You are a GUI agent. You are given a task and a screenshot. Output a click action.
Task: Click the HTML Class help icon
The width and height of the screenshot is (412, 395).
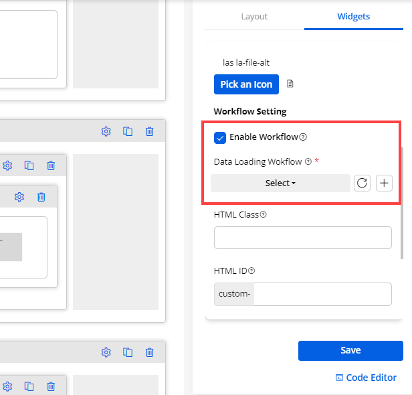pyautogui.click(x=263, y=215)
